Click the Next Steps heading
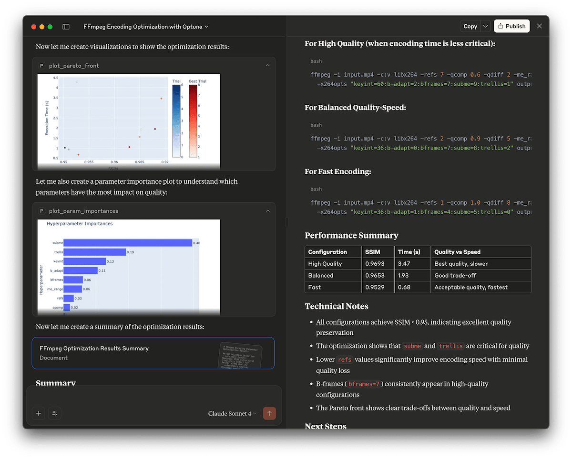572x459 pixels. pos(326,426)
